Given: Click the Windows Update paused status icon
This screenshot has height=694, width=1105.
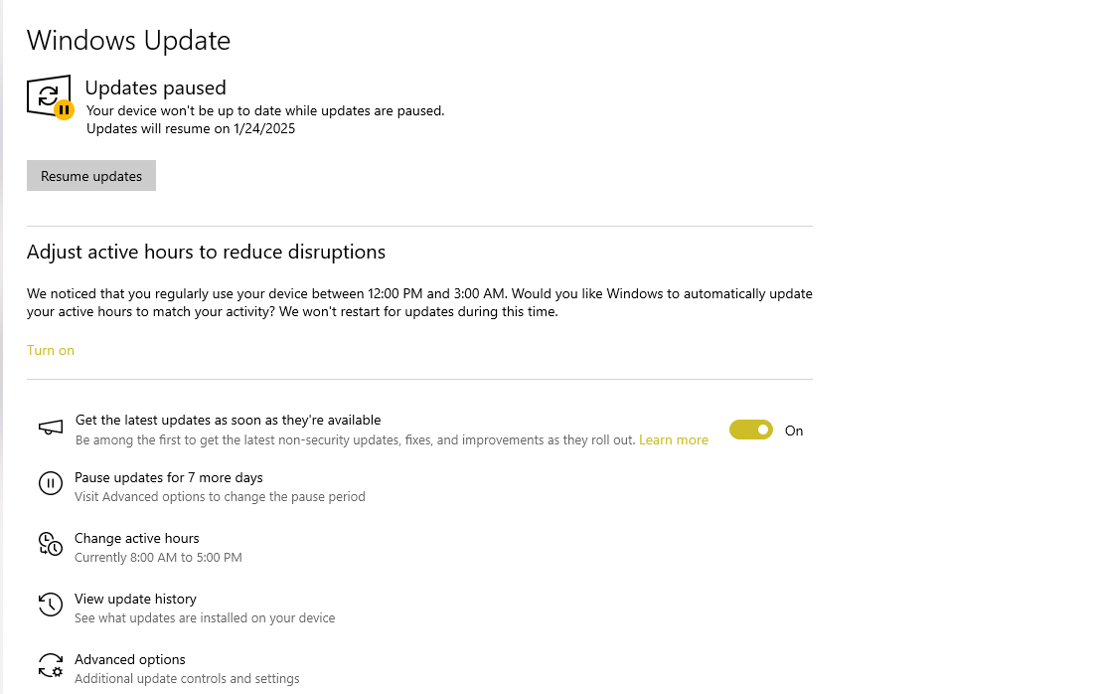Looking at the screenshot, I should click(50, 96).
